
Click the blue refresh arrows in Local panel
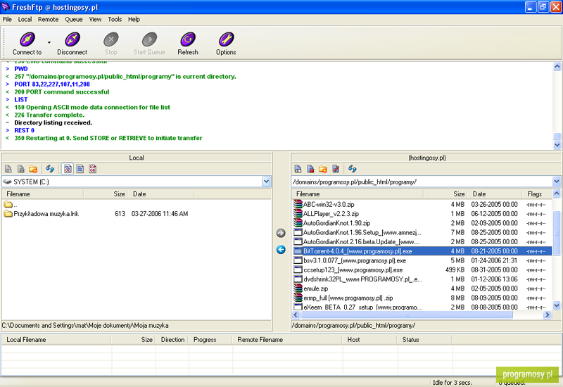tap(50, 169)
